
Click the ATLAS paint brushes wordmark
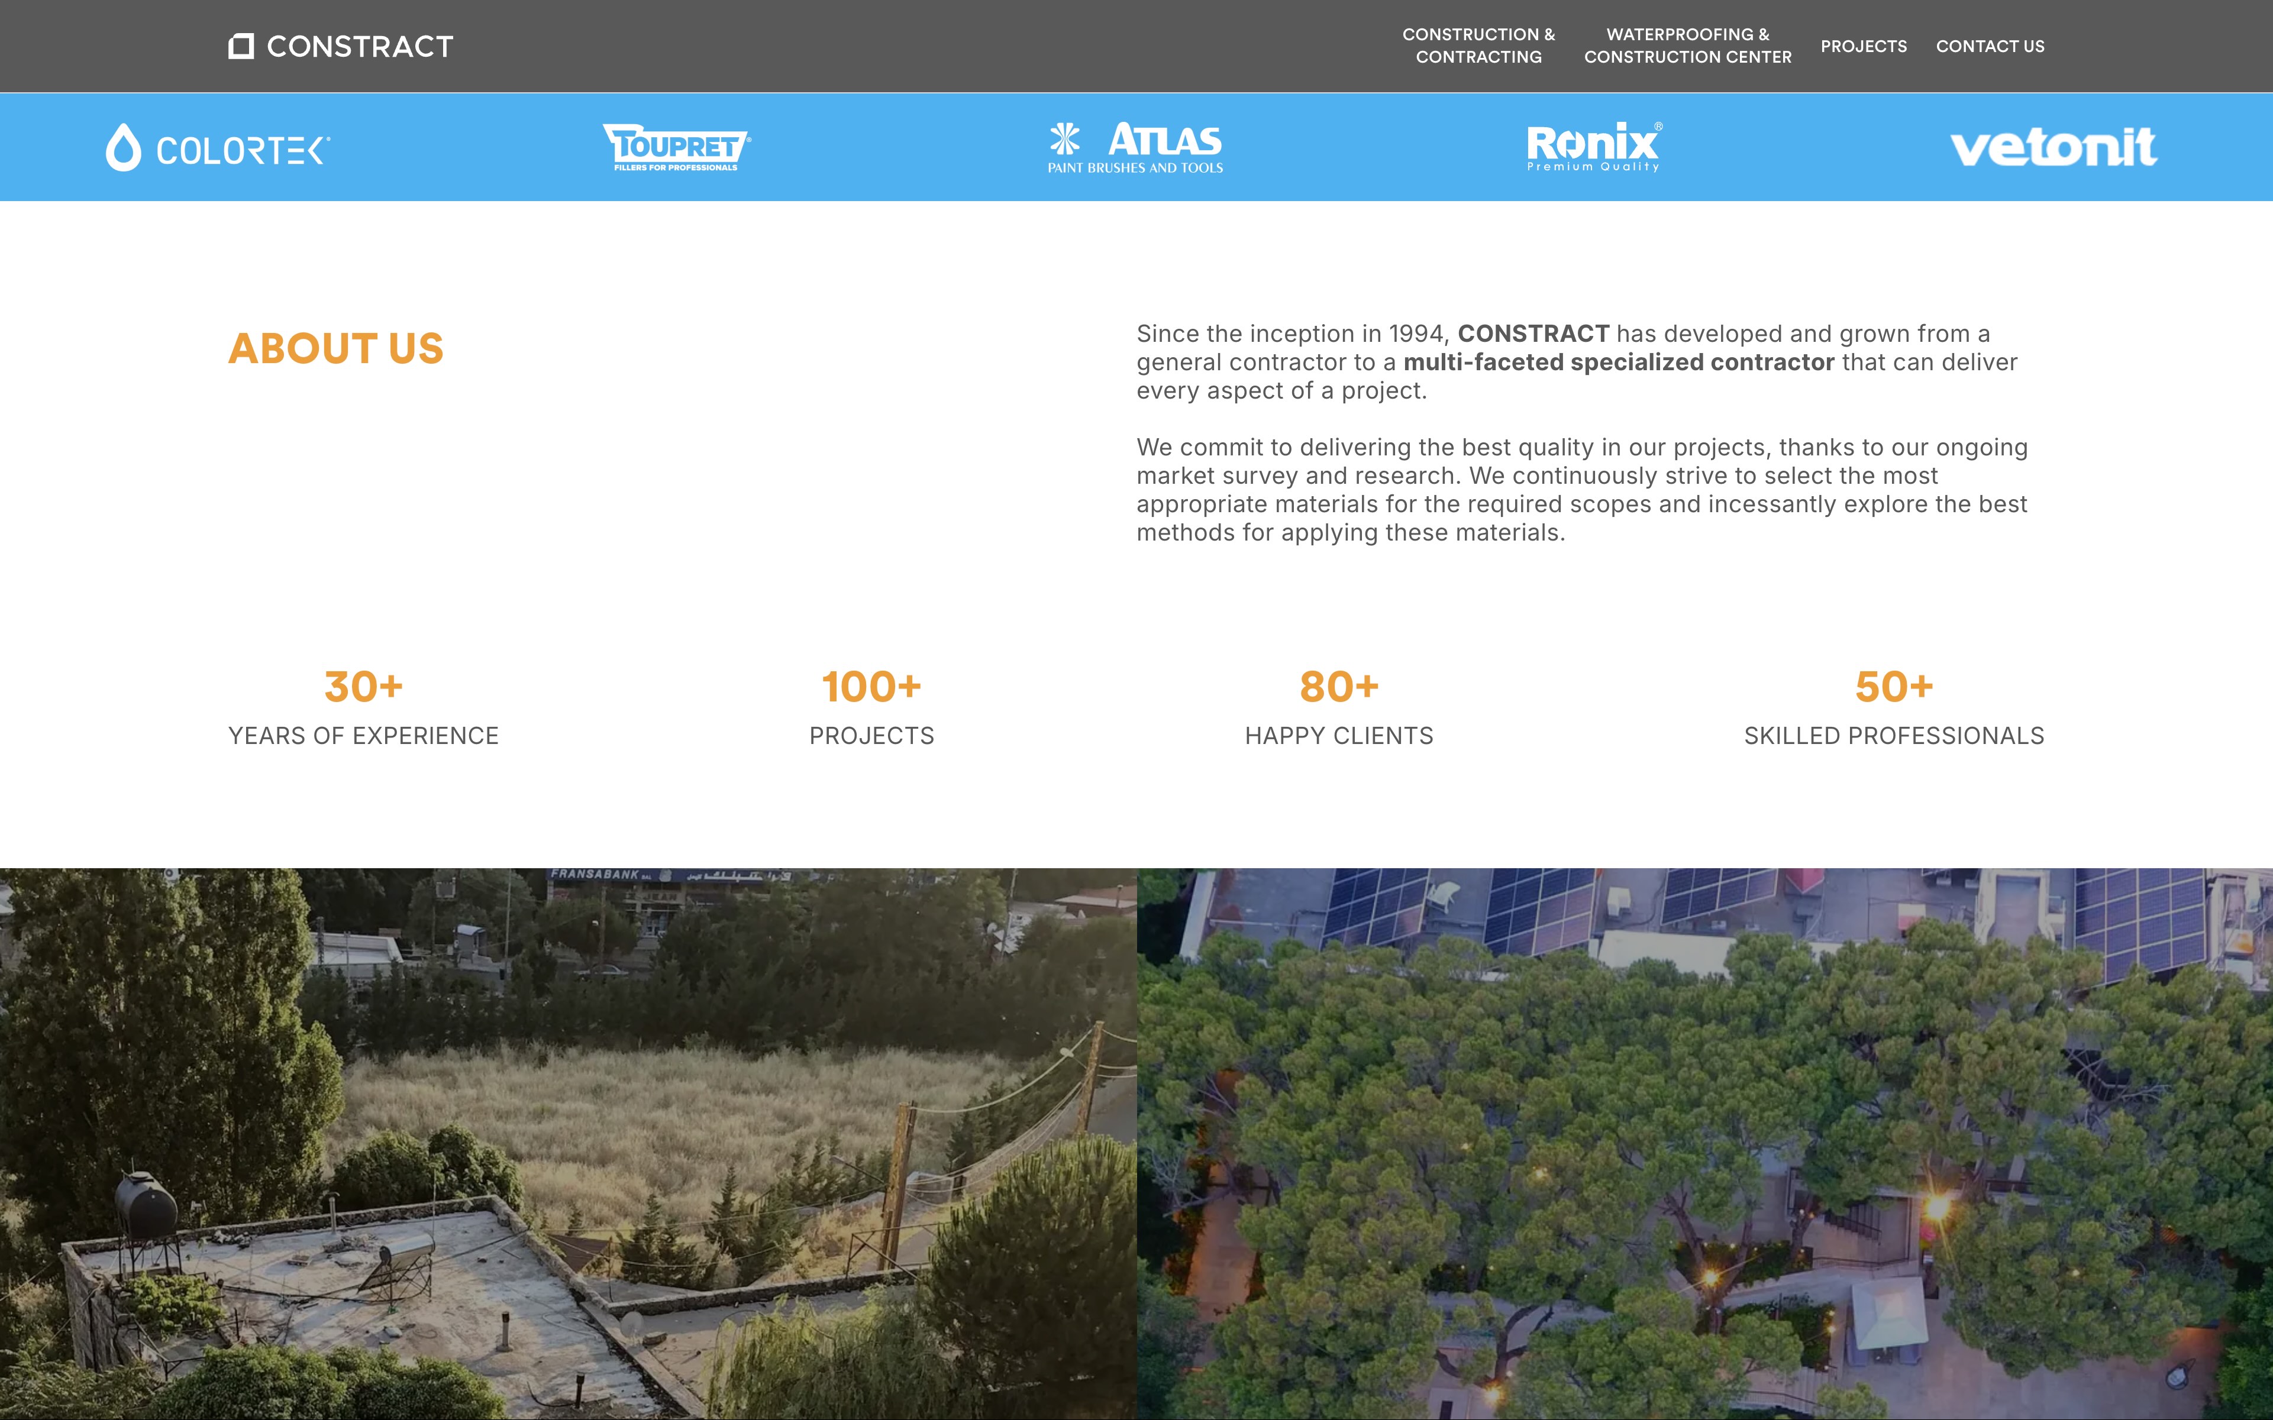[x=1165, y=141]
